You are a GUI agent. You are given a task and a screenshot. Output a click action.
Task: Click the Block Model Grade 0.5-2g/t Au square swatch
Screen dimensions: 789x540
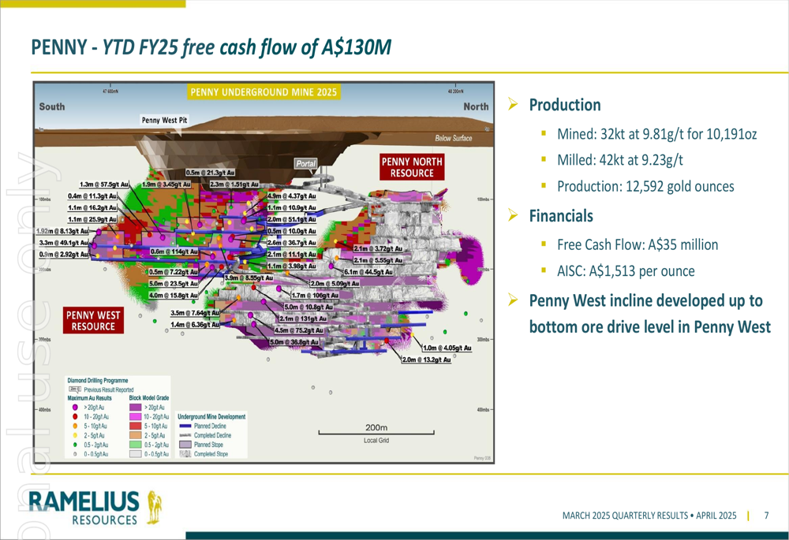tap(136, 445)
